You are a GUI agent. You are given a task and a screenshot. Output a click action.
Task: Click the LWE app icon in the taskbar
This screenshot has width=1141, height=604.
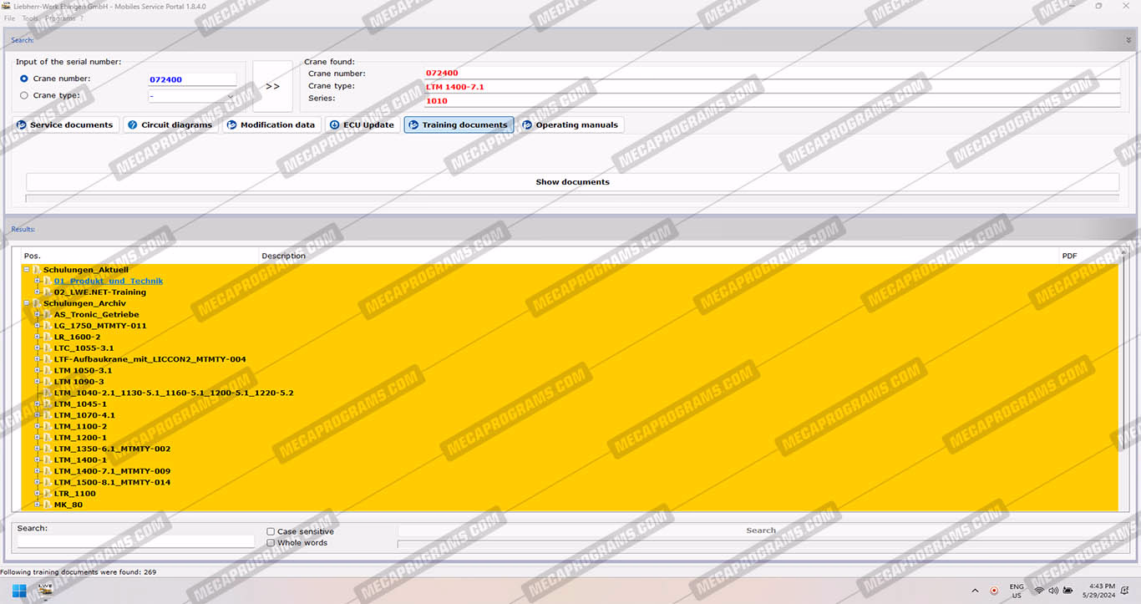(x=45, y=591)
